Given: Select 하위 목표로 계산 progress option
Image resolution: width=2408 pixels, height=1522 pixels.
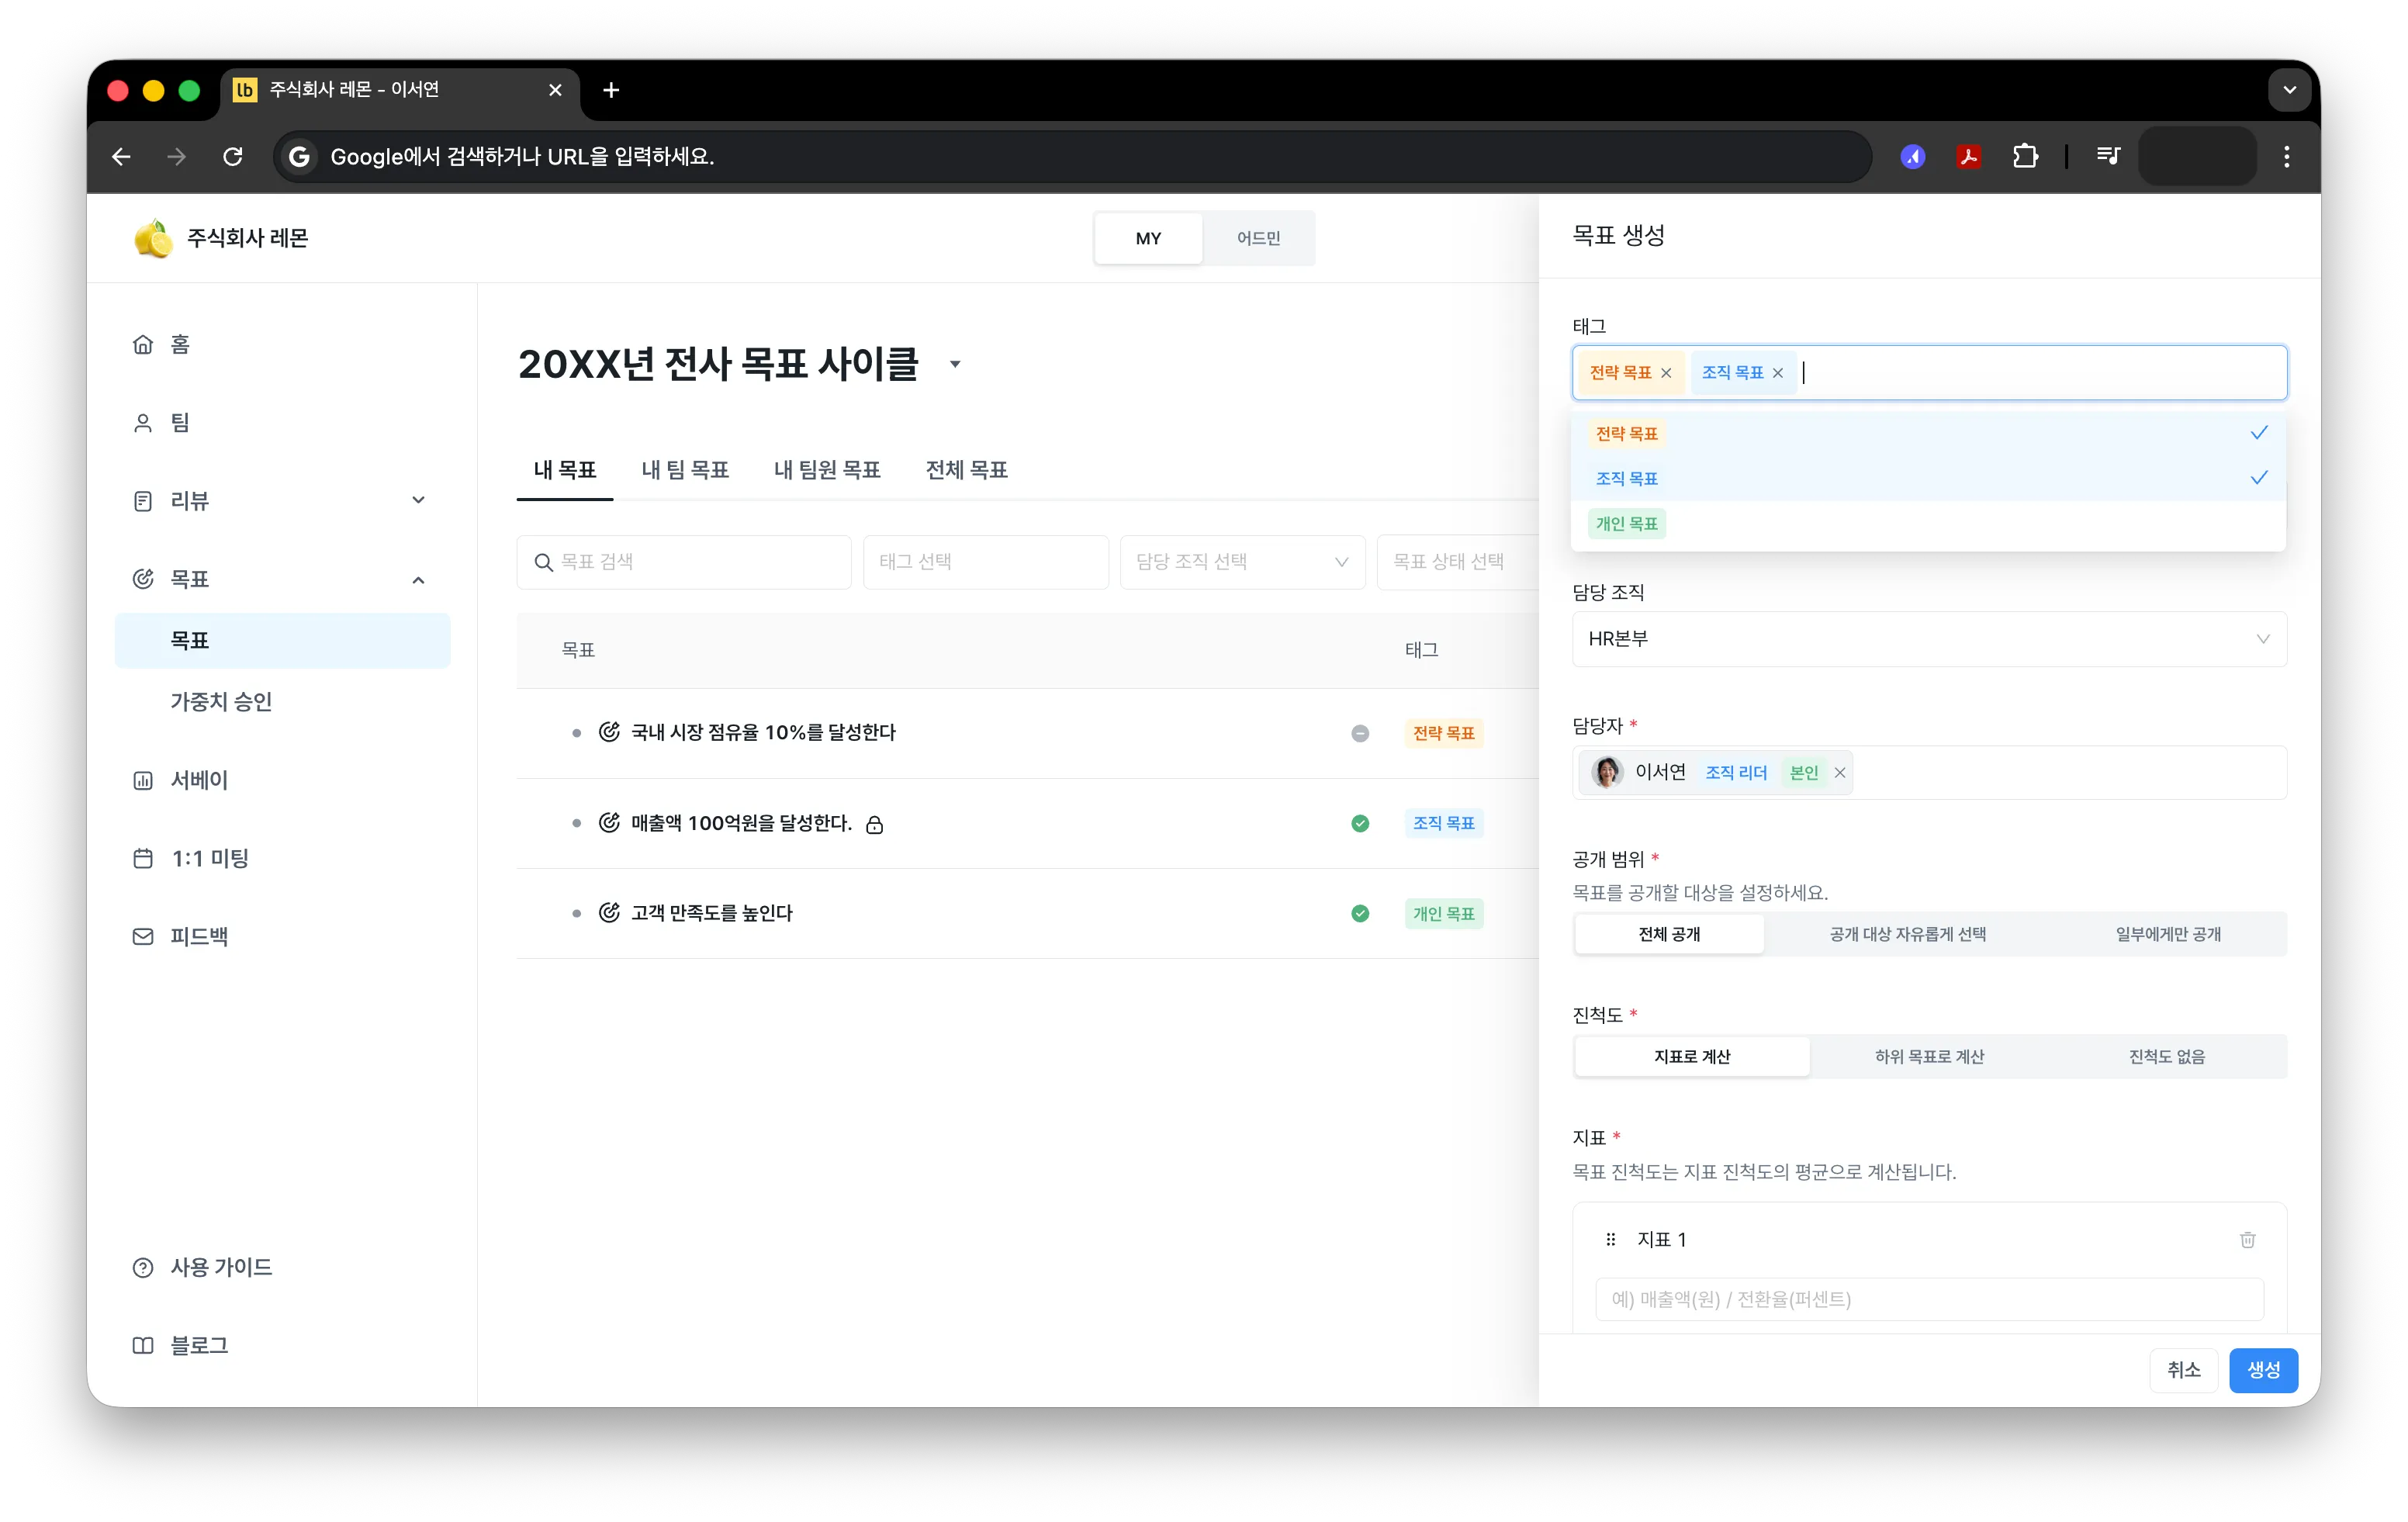Looking at the screenshot, I should (x=1929, y=1056).
